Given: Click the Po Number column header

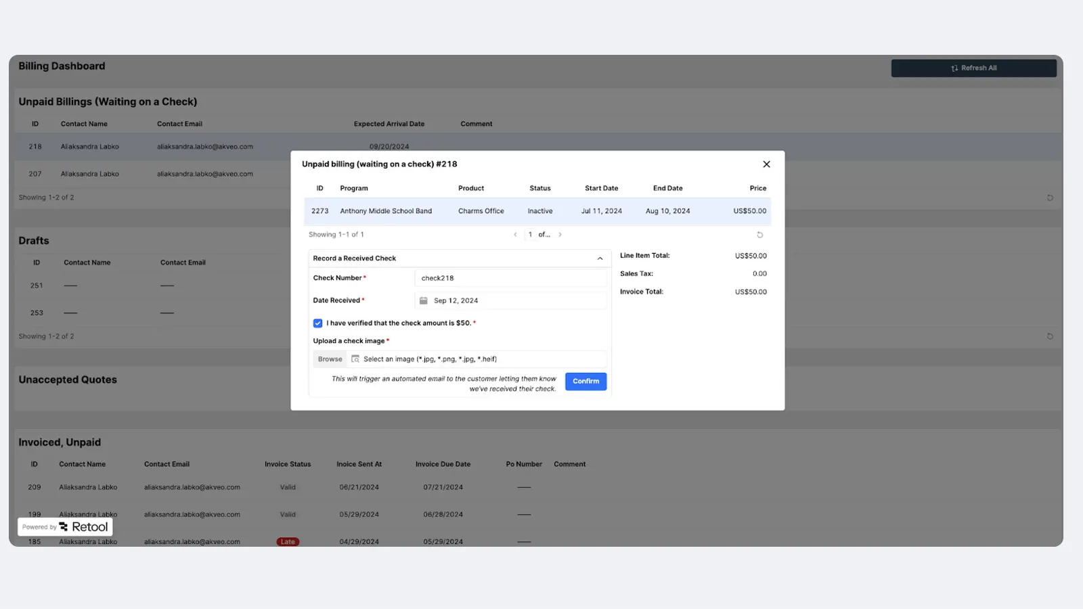Looking at the screenshot, I should click(524, 464).
